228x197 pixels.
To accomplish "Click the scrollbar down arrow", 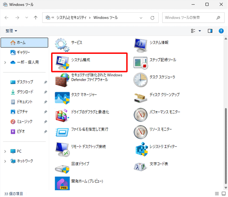I will pos(226,188).
